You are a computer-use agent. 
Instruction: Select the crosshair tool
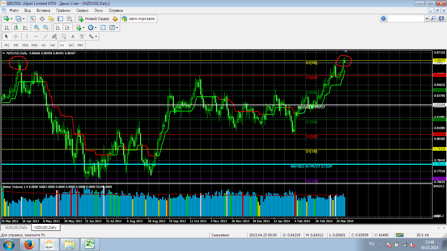tap(16, 36)
